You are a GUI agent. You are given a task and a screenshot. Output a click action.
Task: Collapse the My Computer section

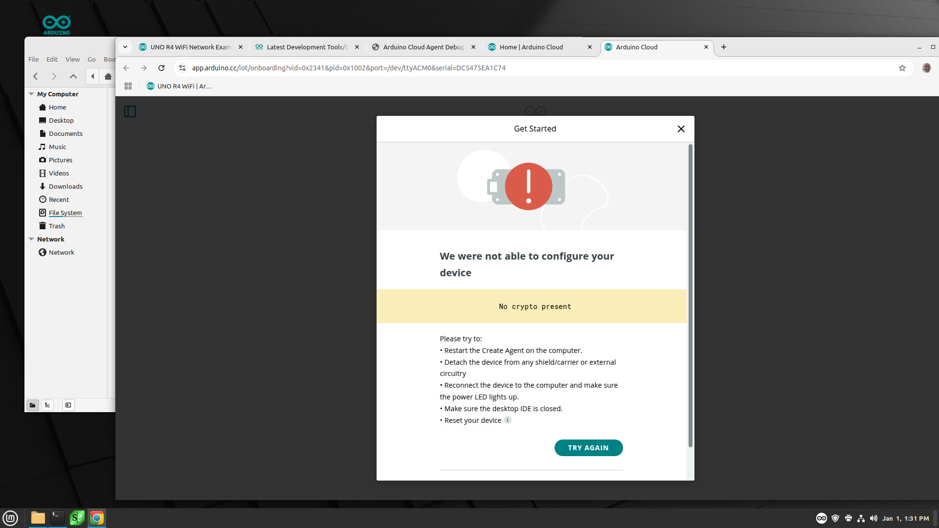click(x=31, y=93)
